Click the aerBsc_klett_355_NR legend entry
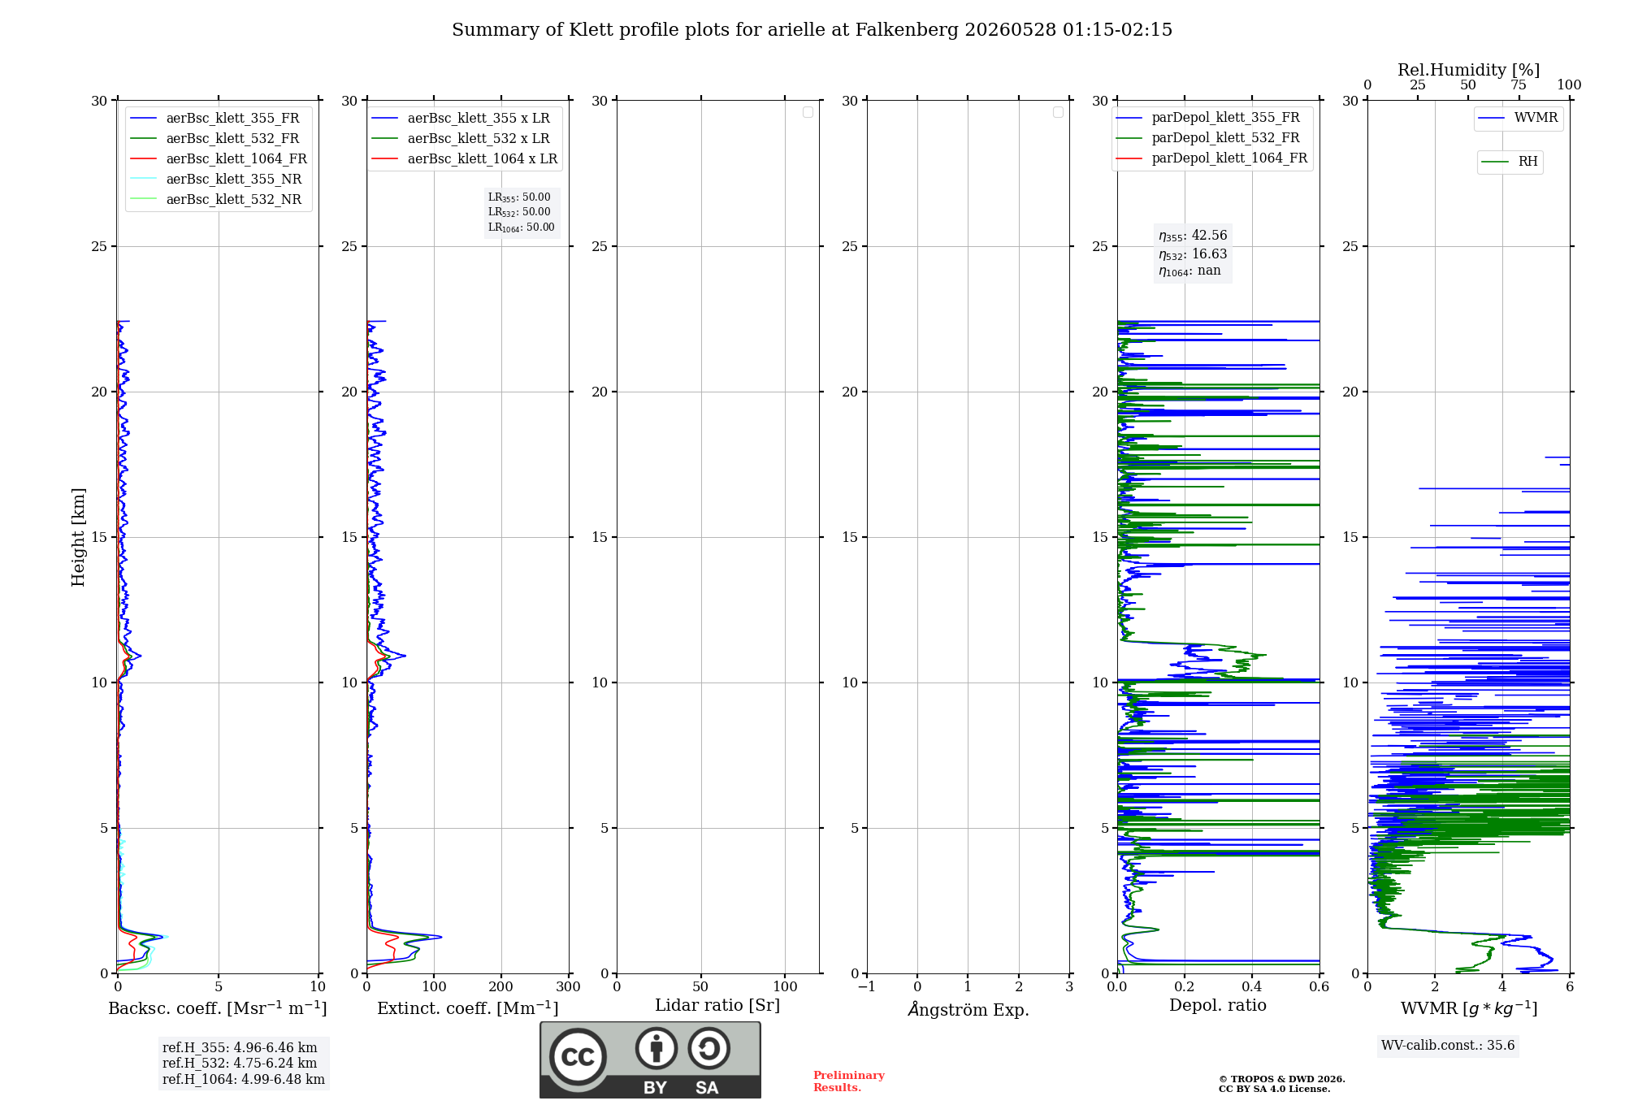 [x=216, y=180]
